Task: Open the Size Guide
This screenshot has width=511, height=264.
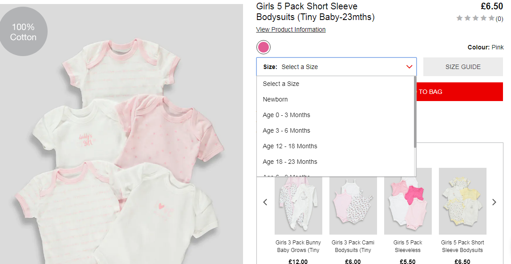Action: pos(463,67)
